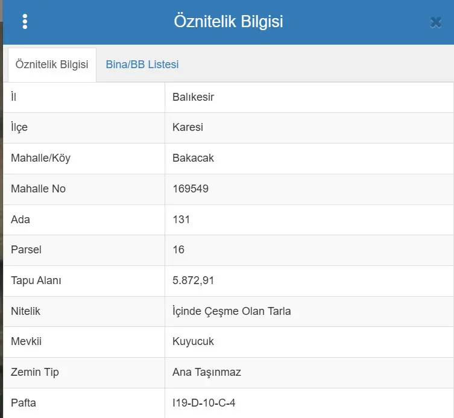The width and height of the screenshot is (454, 418).
Task: Click the Karesi district value
Action: (x=188, y=127)
